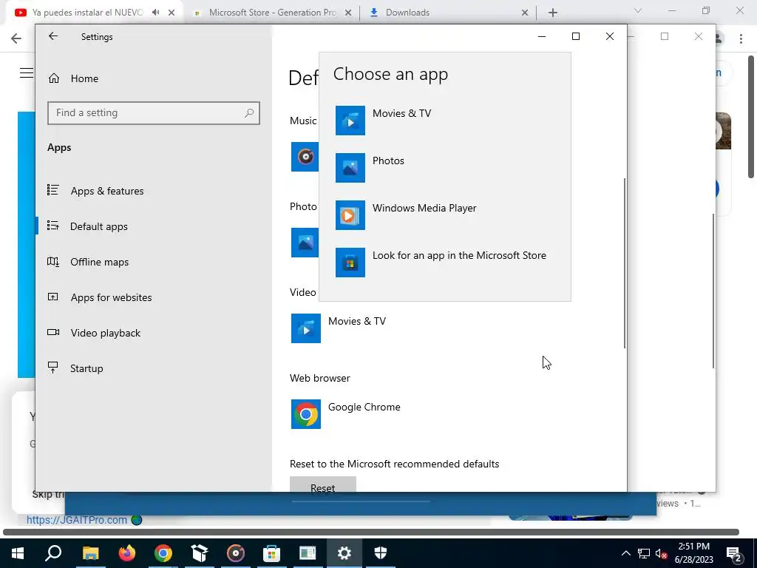
Task: Open taskbar Search
Action: (53, 553)
